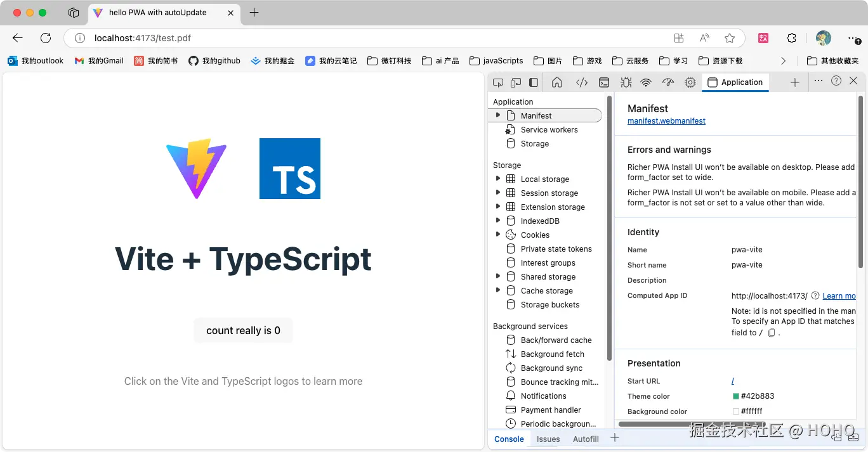Image resolution: width=868 pixels, height=452 pixels.
Task: Open the tab actions workspace icon
Action: pos(74,13)
